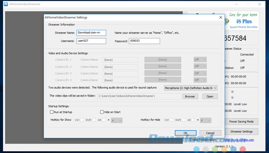Close the Settings dialog with X
Image resolution: width=269 pixels, height=153 pixels.
click(x=221, y=17)
